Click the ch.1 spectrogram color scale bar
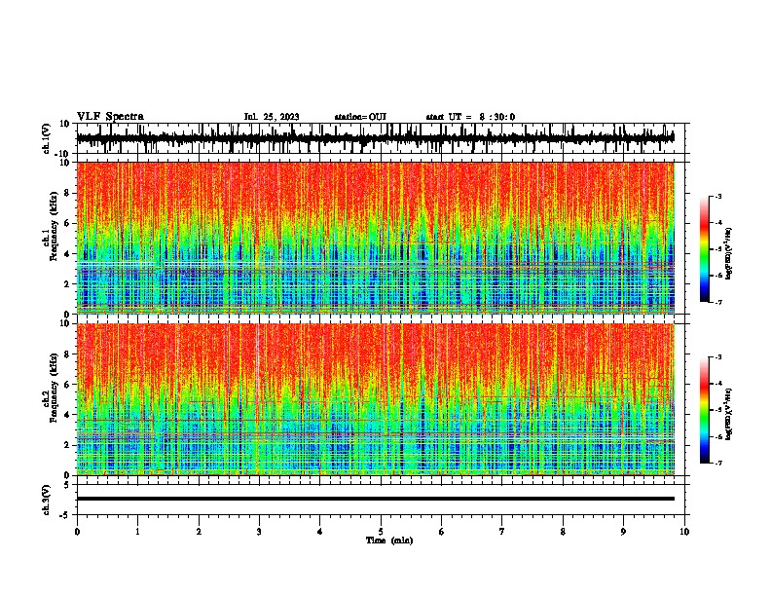Screen dimensions: 771x596 point(705,249)
